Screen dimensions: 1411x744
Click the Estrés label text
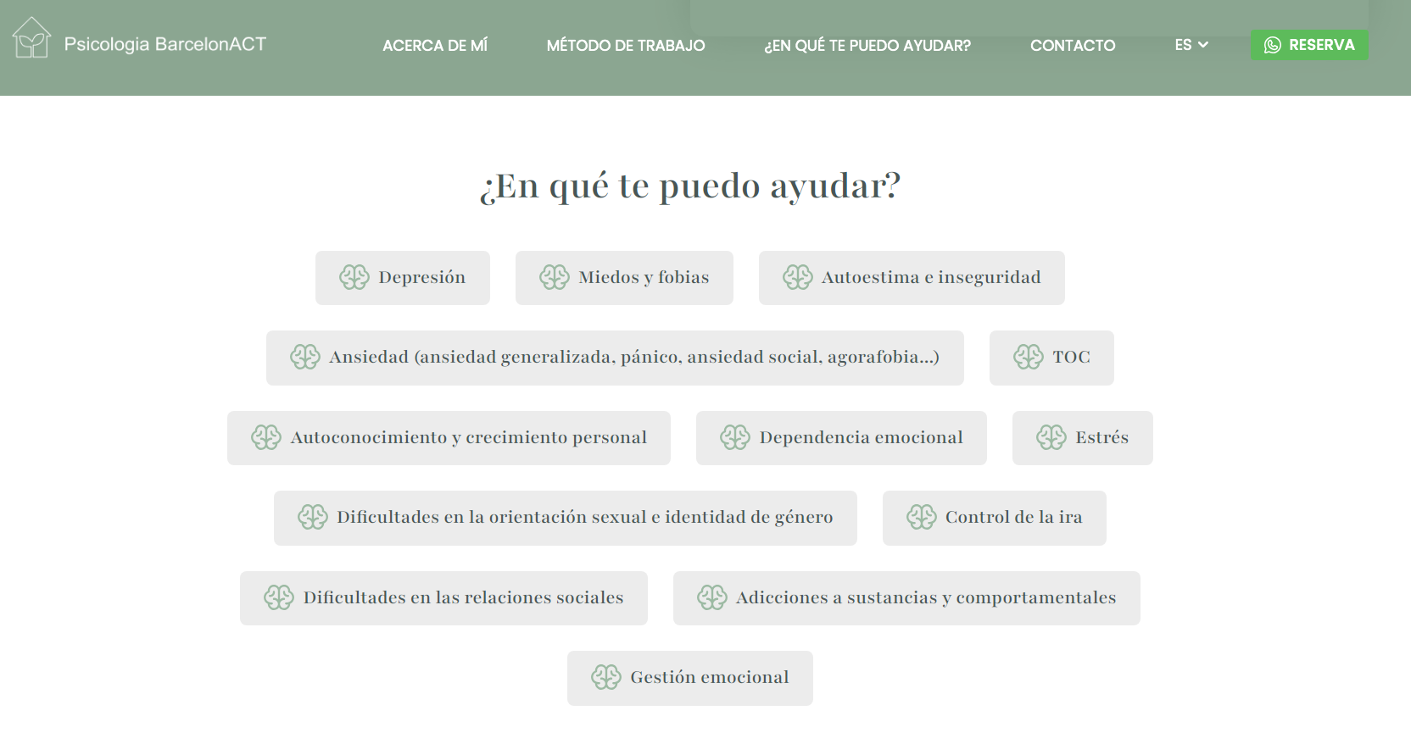(x=1101, y=437)
